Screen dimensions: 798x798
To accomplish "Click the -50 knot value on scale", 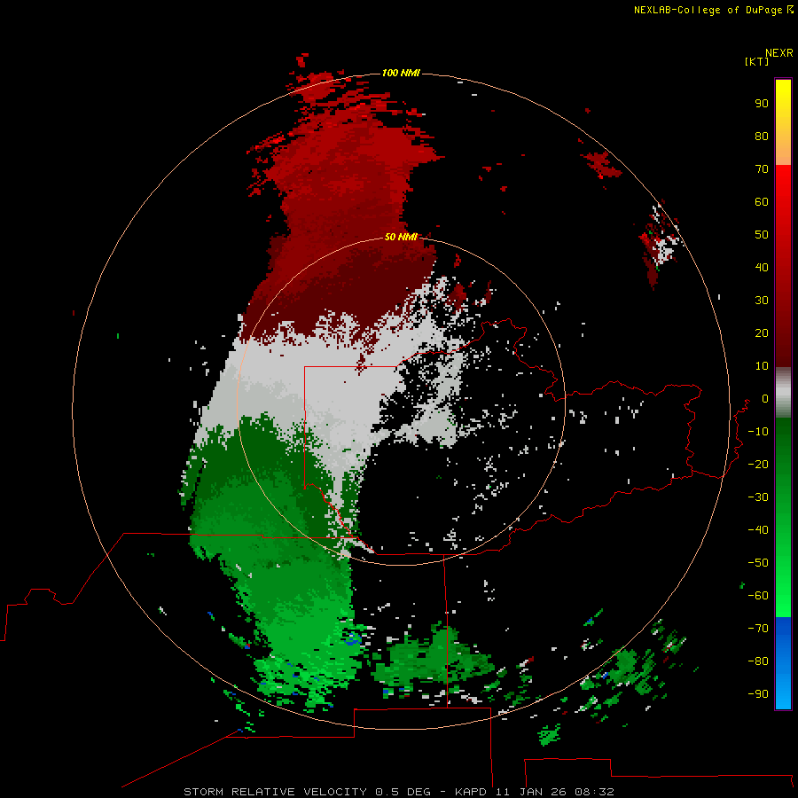I will pyautogui.click(x=758, y=563).
